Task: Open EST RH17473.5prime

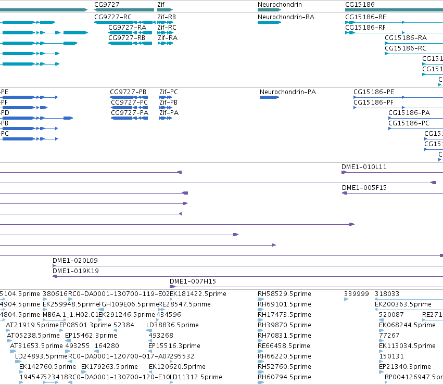Action: pyautogui.click(x=284, y=315)
